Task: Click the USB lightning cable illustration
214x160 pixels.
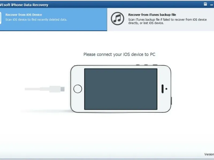Action: (x=44, y=89)
